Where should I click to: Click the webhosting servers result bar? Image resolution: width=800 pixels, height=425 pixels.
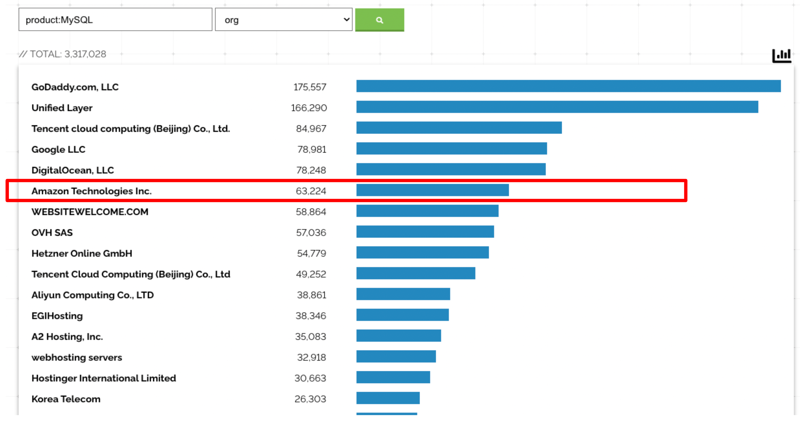click(x=396, y=357)
